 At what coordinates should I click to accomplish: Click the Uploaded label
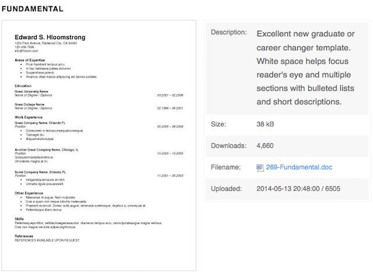226,189
